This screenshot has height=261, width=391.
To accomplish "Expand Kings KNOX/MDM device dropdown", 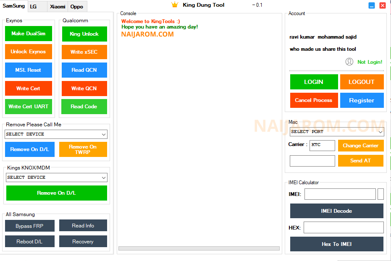I will (x=57, y=177).
